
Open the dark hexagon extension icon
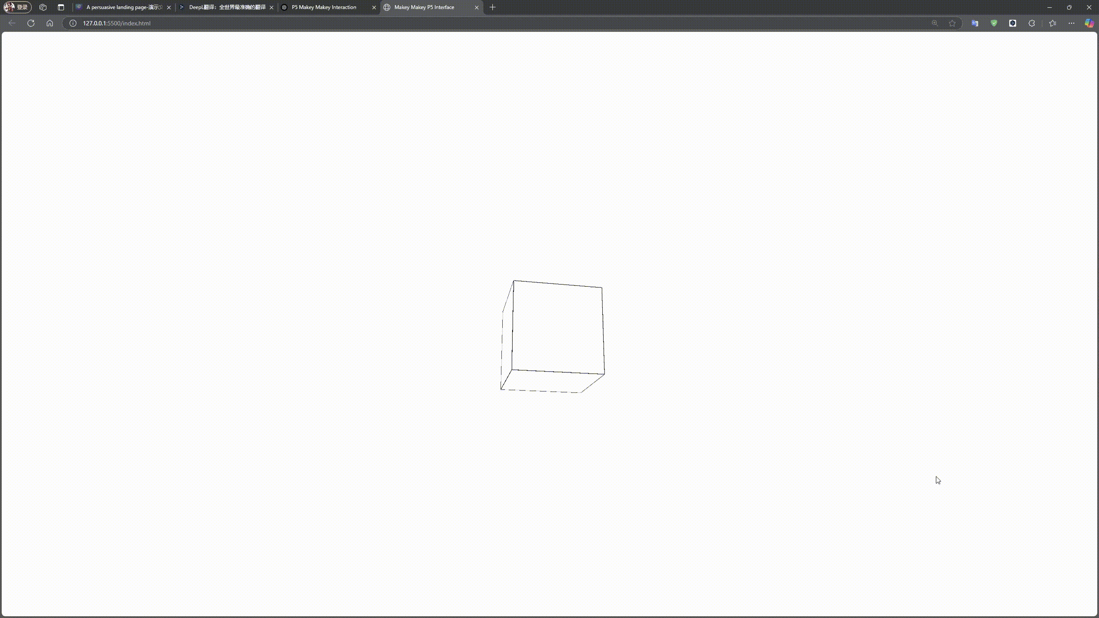[x=1013, y=23]
